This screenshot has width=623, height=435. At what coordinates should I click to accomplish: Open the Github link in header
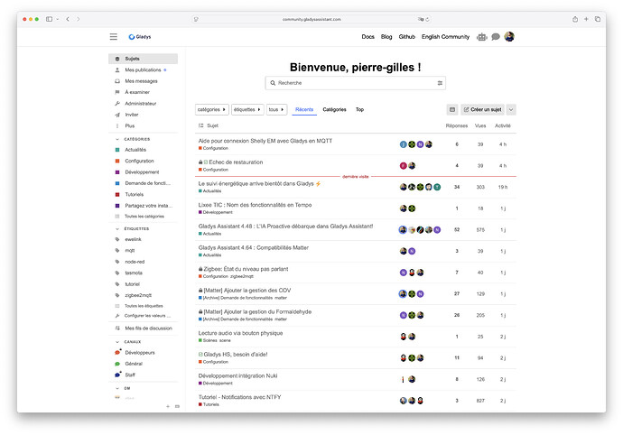coord(407,37)
